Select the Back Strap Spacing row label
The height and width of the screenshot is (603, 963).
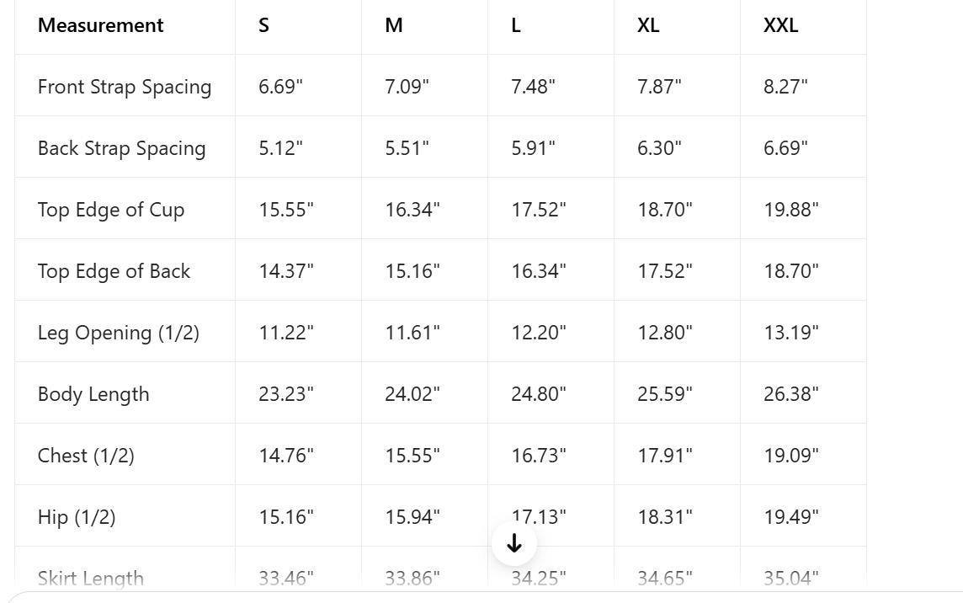pyautogui.click(x=121, y=148)
